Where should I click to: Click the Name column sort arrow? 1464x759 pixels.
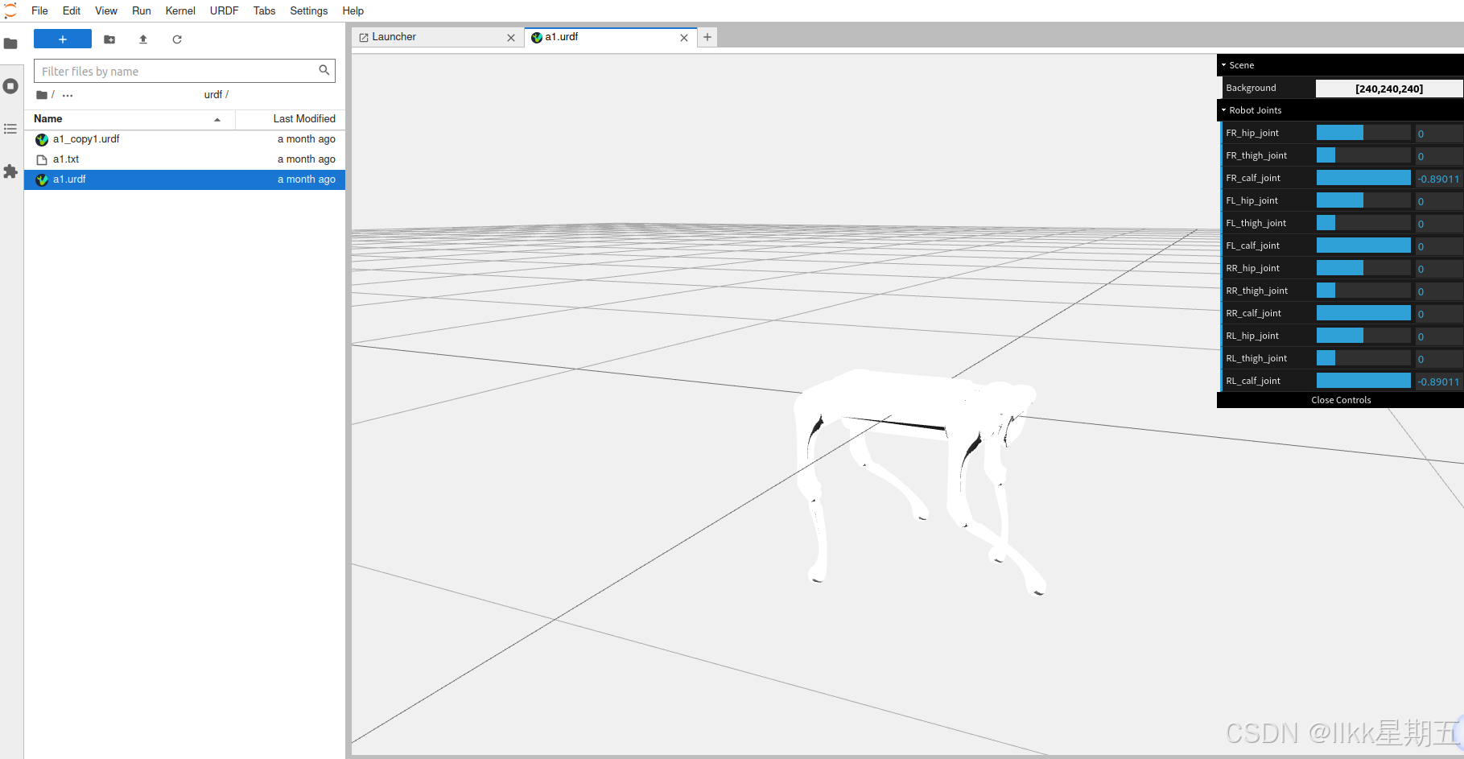[x=217, y=120]
